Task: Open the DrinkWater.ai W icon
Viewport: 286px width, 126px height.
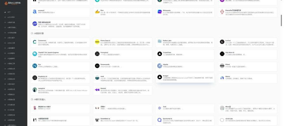Action: [x=97, y=120]
